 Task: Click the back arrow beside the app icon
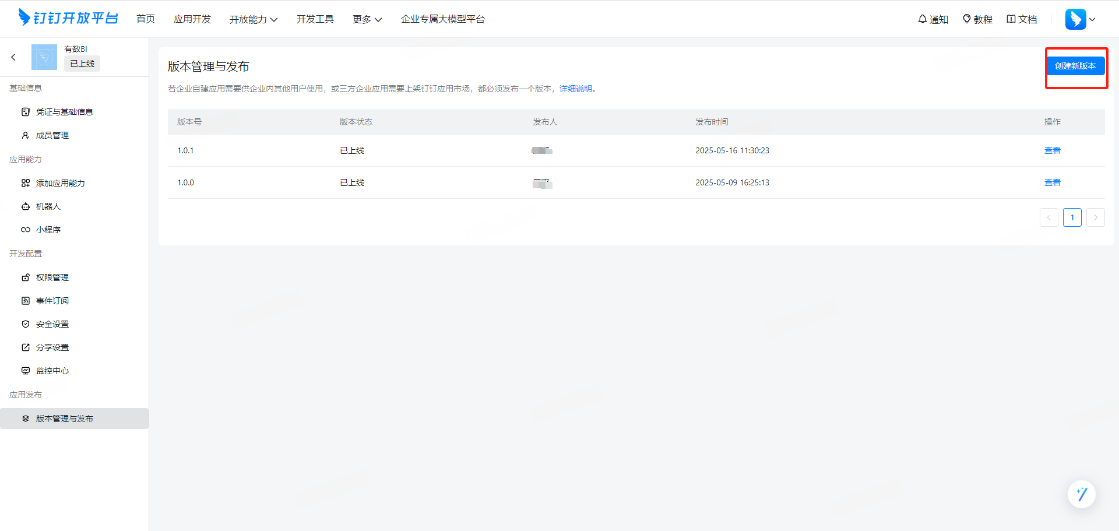tap(13, 57)
